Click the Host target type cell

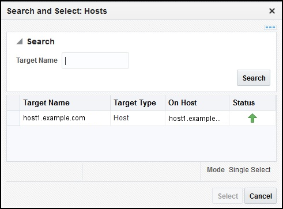click(138, 118)
